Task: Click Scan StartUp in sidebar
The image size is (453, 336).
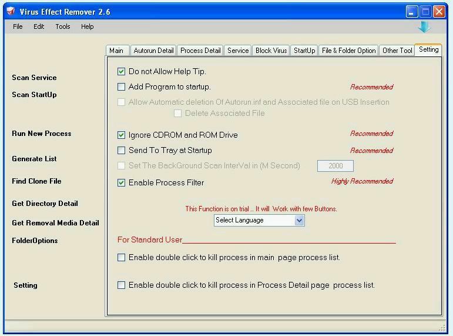Action: [x=34, y=95]
